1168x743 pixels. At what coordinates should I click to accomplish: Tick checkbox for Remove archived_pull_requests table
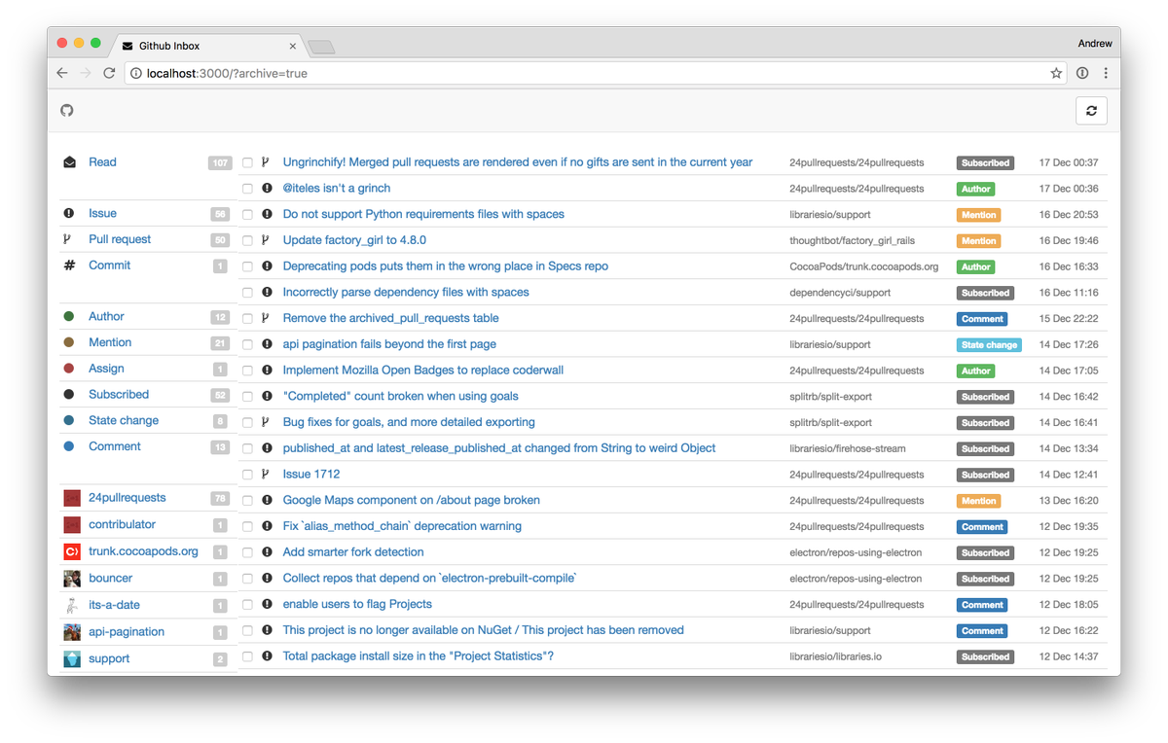click(247, 318)
